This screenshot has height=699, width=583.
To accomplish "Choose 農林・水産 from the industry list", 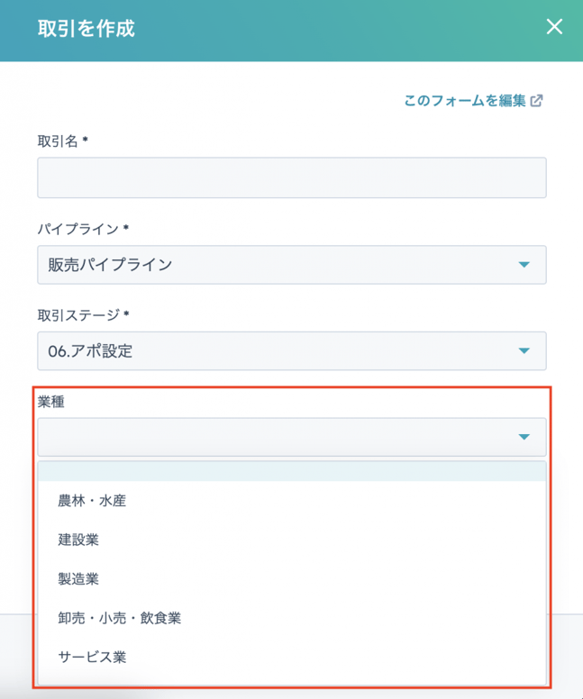I will click(x=92, y=501).
